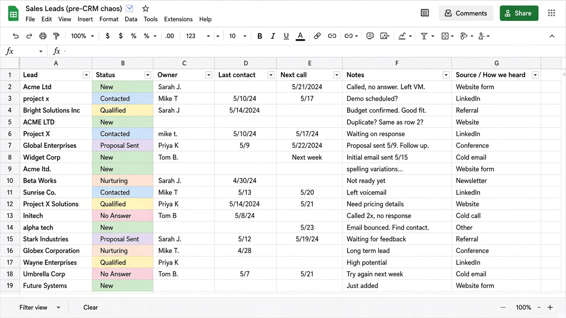Zoom in with the bottom plus button
This screenshot has height=318, width=566.
[x=550, y=307]
